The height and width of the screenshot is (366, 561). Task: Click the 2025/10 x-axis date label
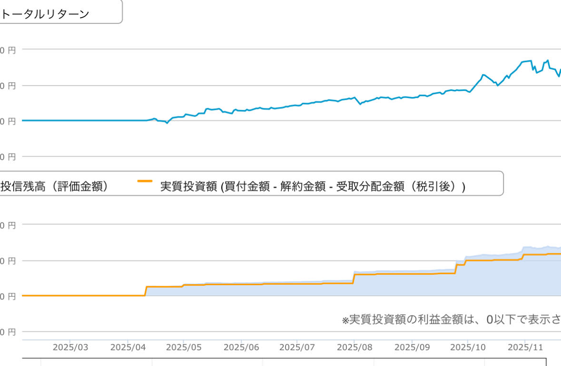tap(467, 347)
